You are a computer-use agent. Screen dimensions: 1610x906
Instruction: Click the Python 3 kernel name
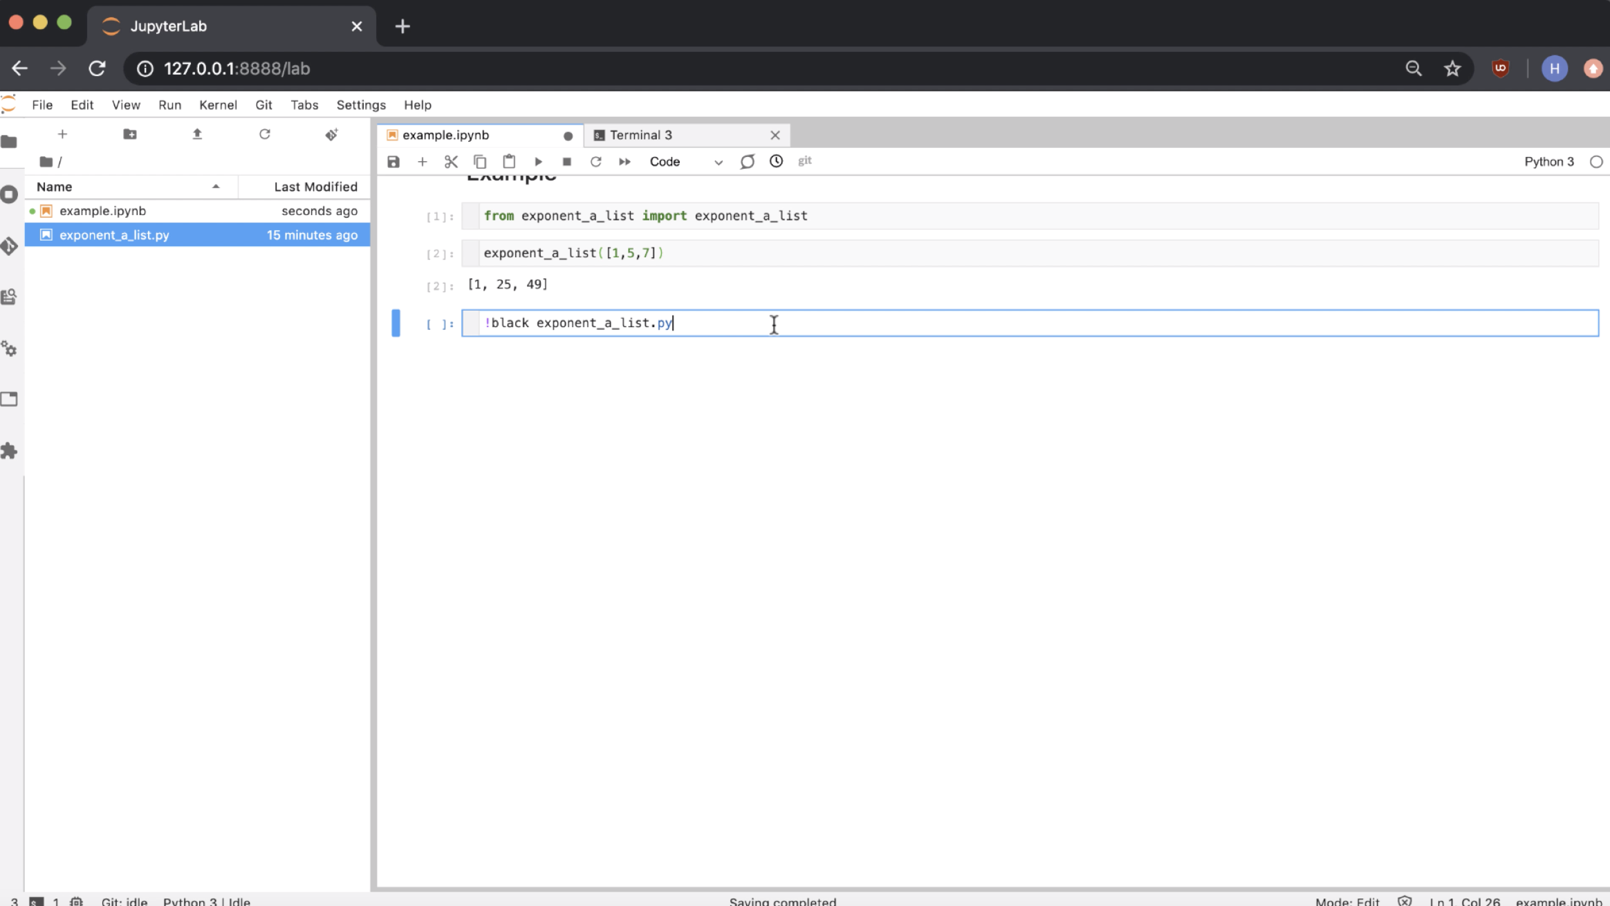click(1548, 162)
